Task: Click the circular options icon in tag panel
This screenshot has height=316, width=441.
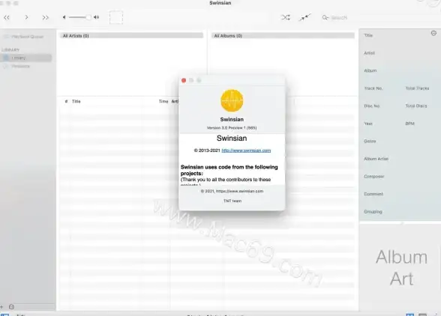Action: [x=433, y=34]
